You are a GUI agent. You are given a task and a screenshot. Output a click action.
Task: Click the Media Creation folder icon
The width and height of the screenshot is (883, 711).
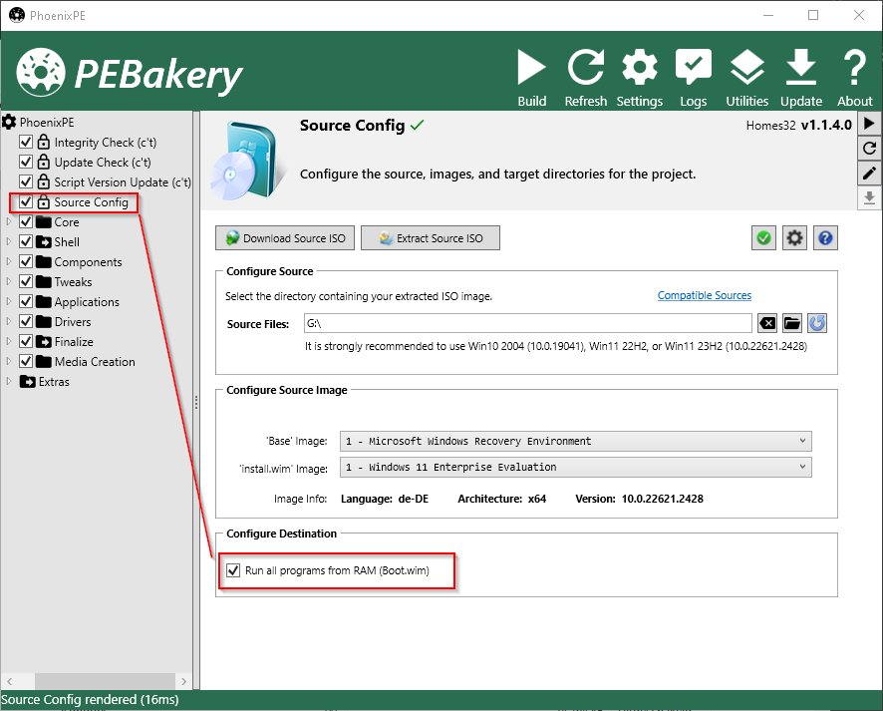pyautogui.click(x=44, y=362)
